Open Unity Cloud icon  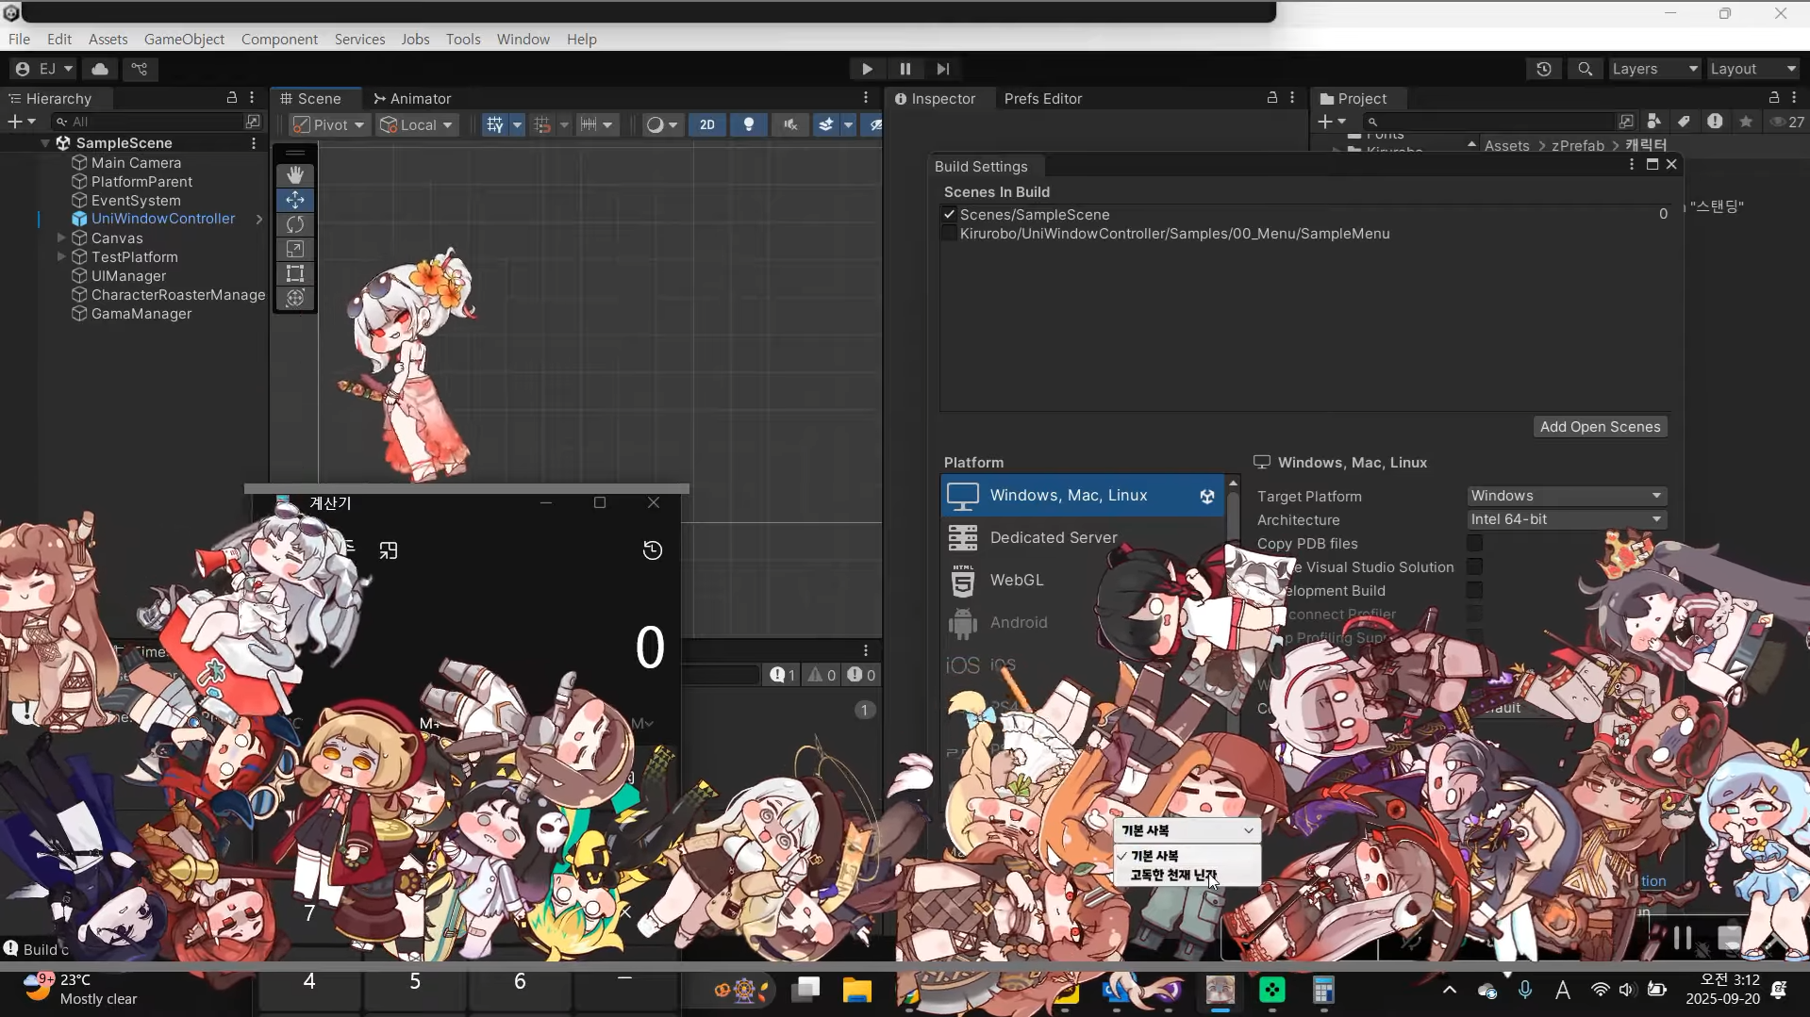100,69
